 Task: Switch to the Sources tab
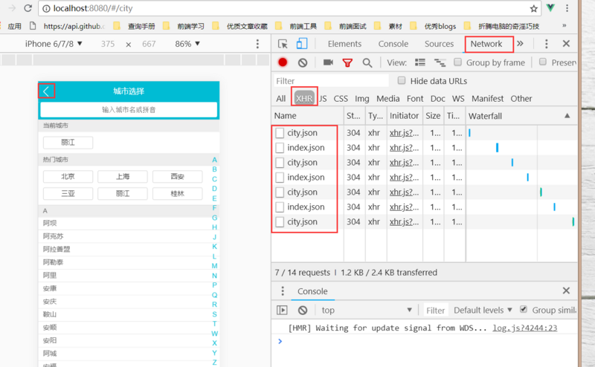point(439,44)
